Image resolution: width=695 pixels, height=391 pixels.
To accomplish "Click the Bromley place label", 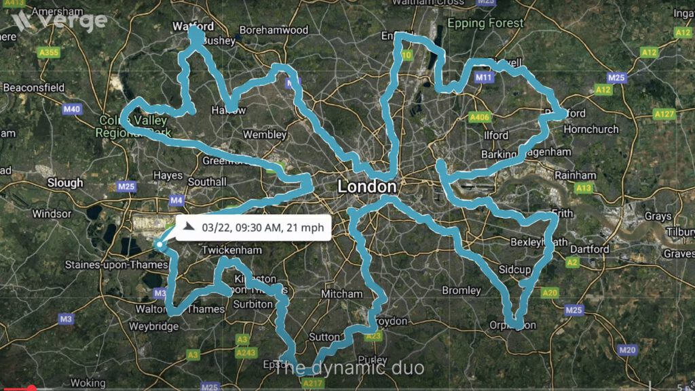I will click(462, 291).
